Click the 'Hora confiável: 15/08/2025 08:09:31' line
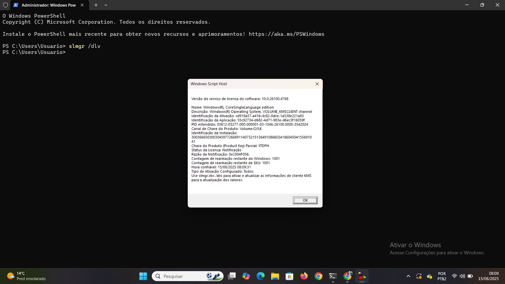The height and width of the screenshot is (284, 505). click(221, 167)
